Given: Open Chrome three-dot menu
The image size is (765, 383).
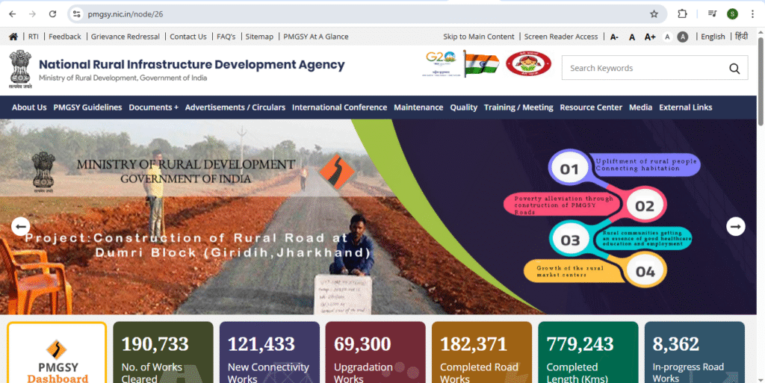Looking at the screenshot, I should pyautogui.click(x=752, y=14).
